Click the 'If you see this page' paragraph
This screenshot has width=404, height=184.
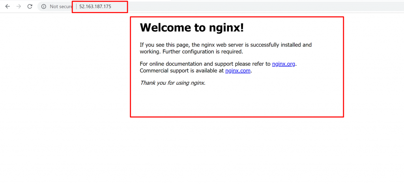pos(226,48)
